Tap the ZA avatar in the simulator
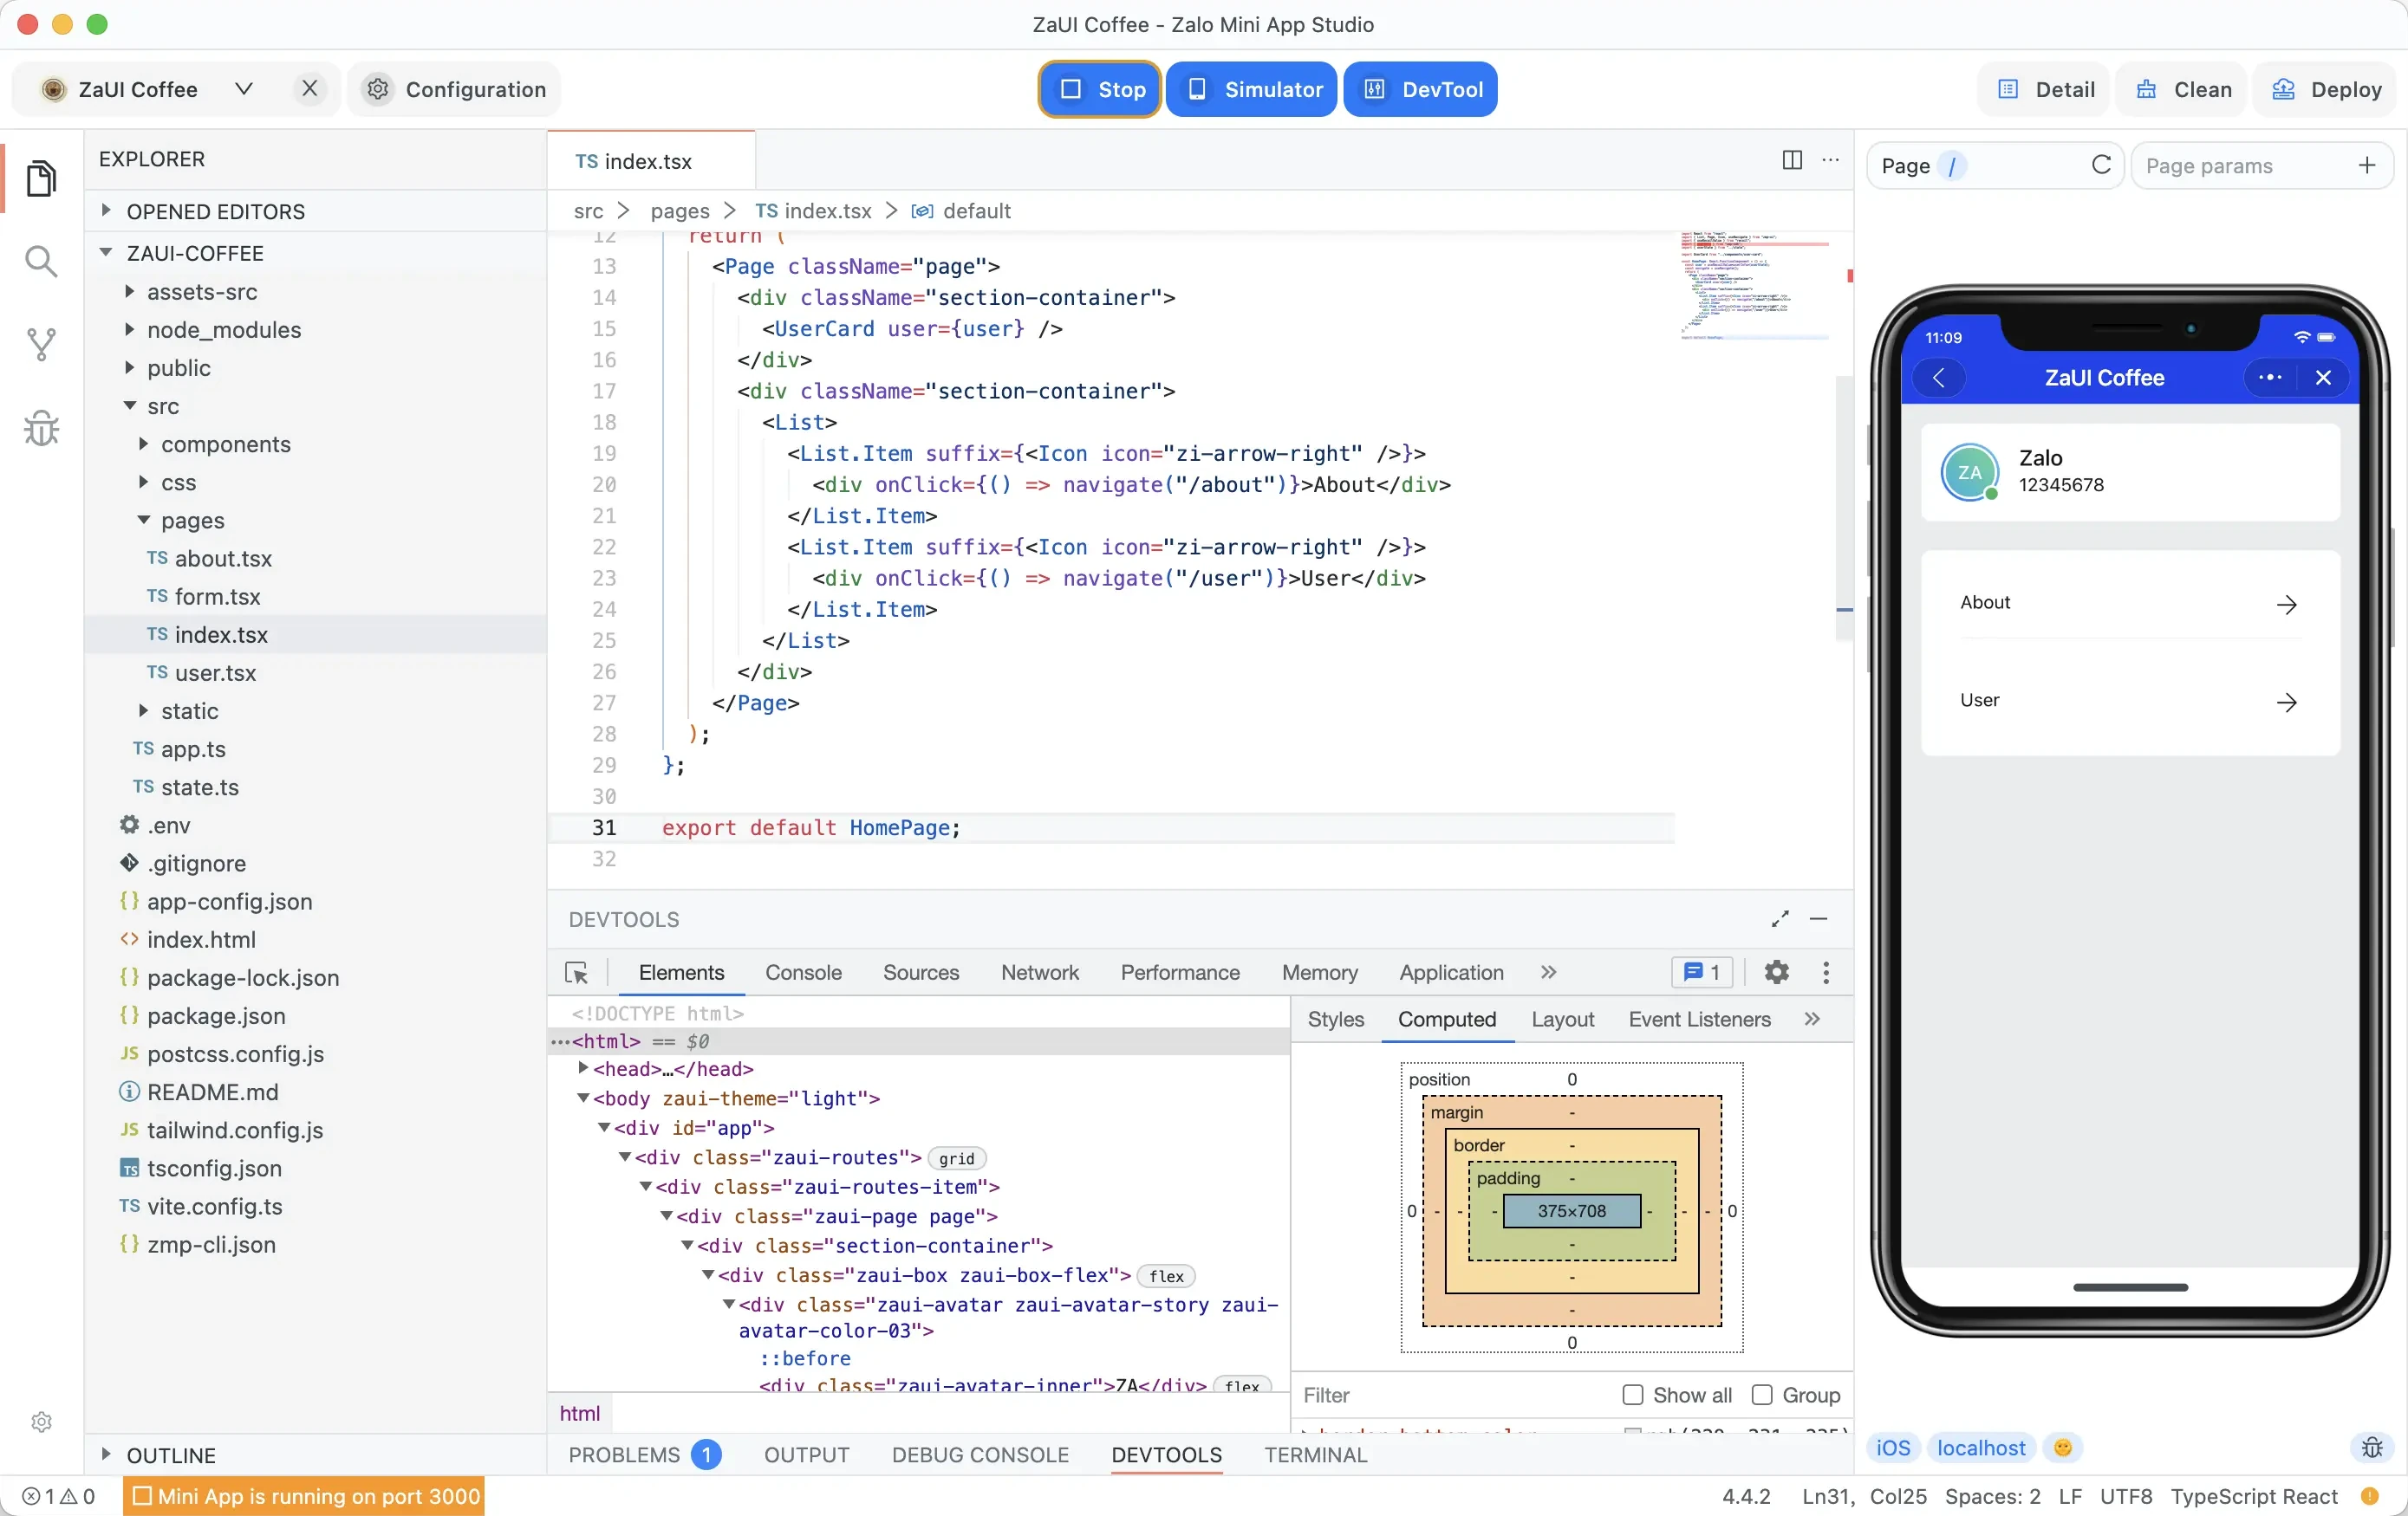The image size is (2408, 1516). 1969,473
